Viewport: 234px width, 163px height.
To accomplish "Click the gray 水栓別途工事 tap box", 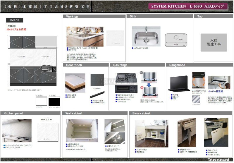I will coord(214,42).
